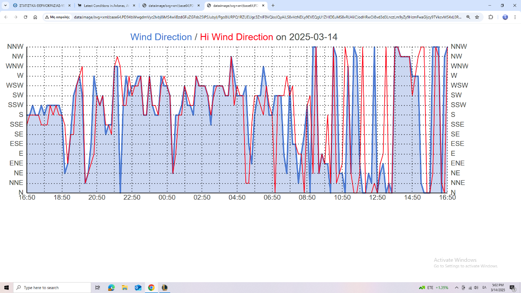
Task: Click the date 2025-03-14 in the chart title
Action: (313, 37)
